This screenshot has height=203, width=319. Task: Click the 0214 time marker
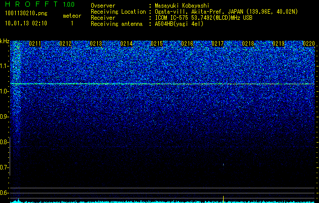pyautogui.click(x=126, y=44)
